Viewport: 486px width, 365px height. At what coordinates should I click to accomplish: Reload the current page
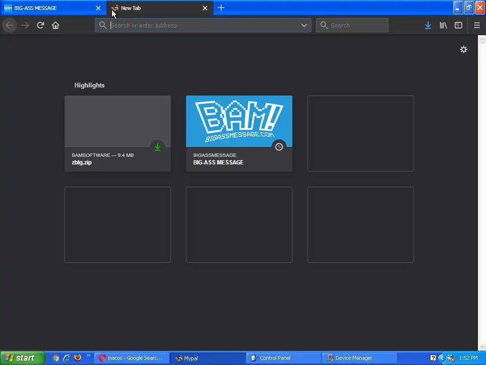[x=40, y=25]
